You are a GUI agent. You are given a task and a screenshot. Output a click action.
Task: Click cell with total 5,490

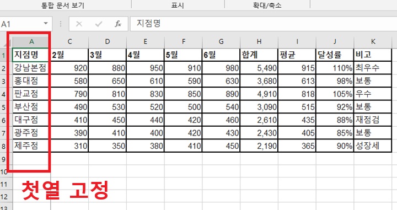point(259,68)
